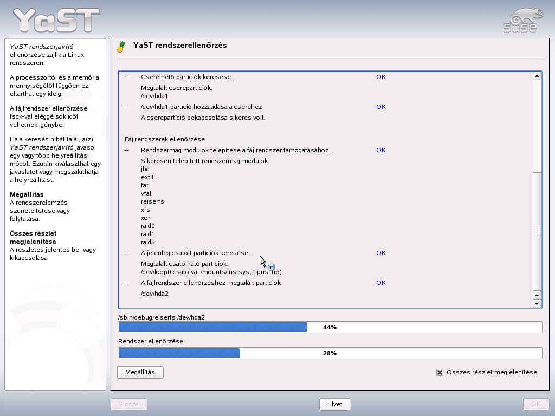This screenshot has height=416, width=555.
Task: Click the Rendszer ellenőrzése progress bar at 28%
Action: 330,353
